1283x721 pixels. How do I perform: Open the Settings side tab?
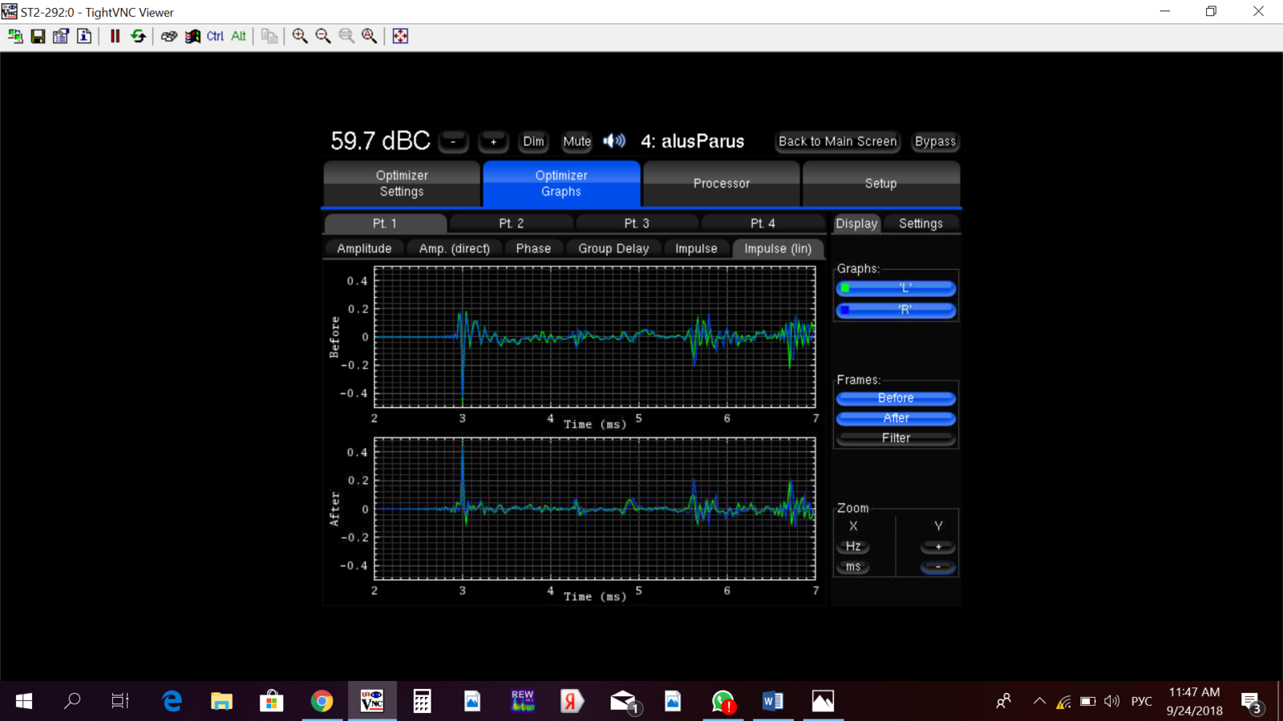(921, 224)
